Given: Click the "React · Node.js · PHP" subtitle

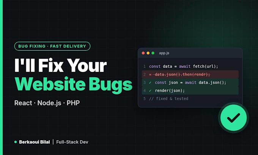Looking at the screenshot, I should click(x=47, y=103).
